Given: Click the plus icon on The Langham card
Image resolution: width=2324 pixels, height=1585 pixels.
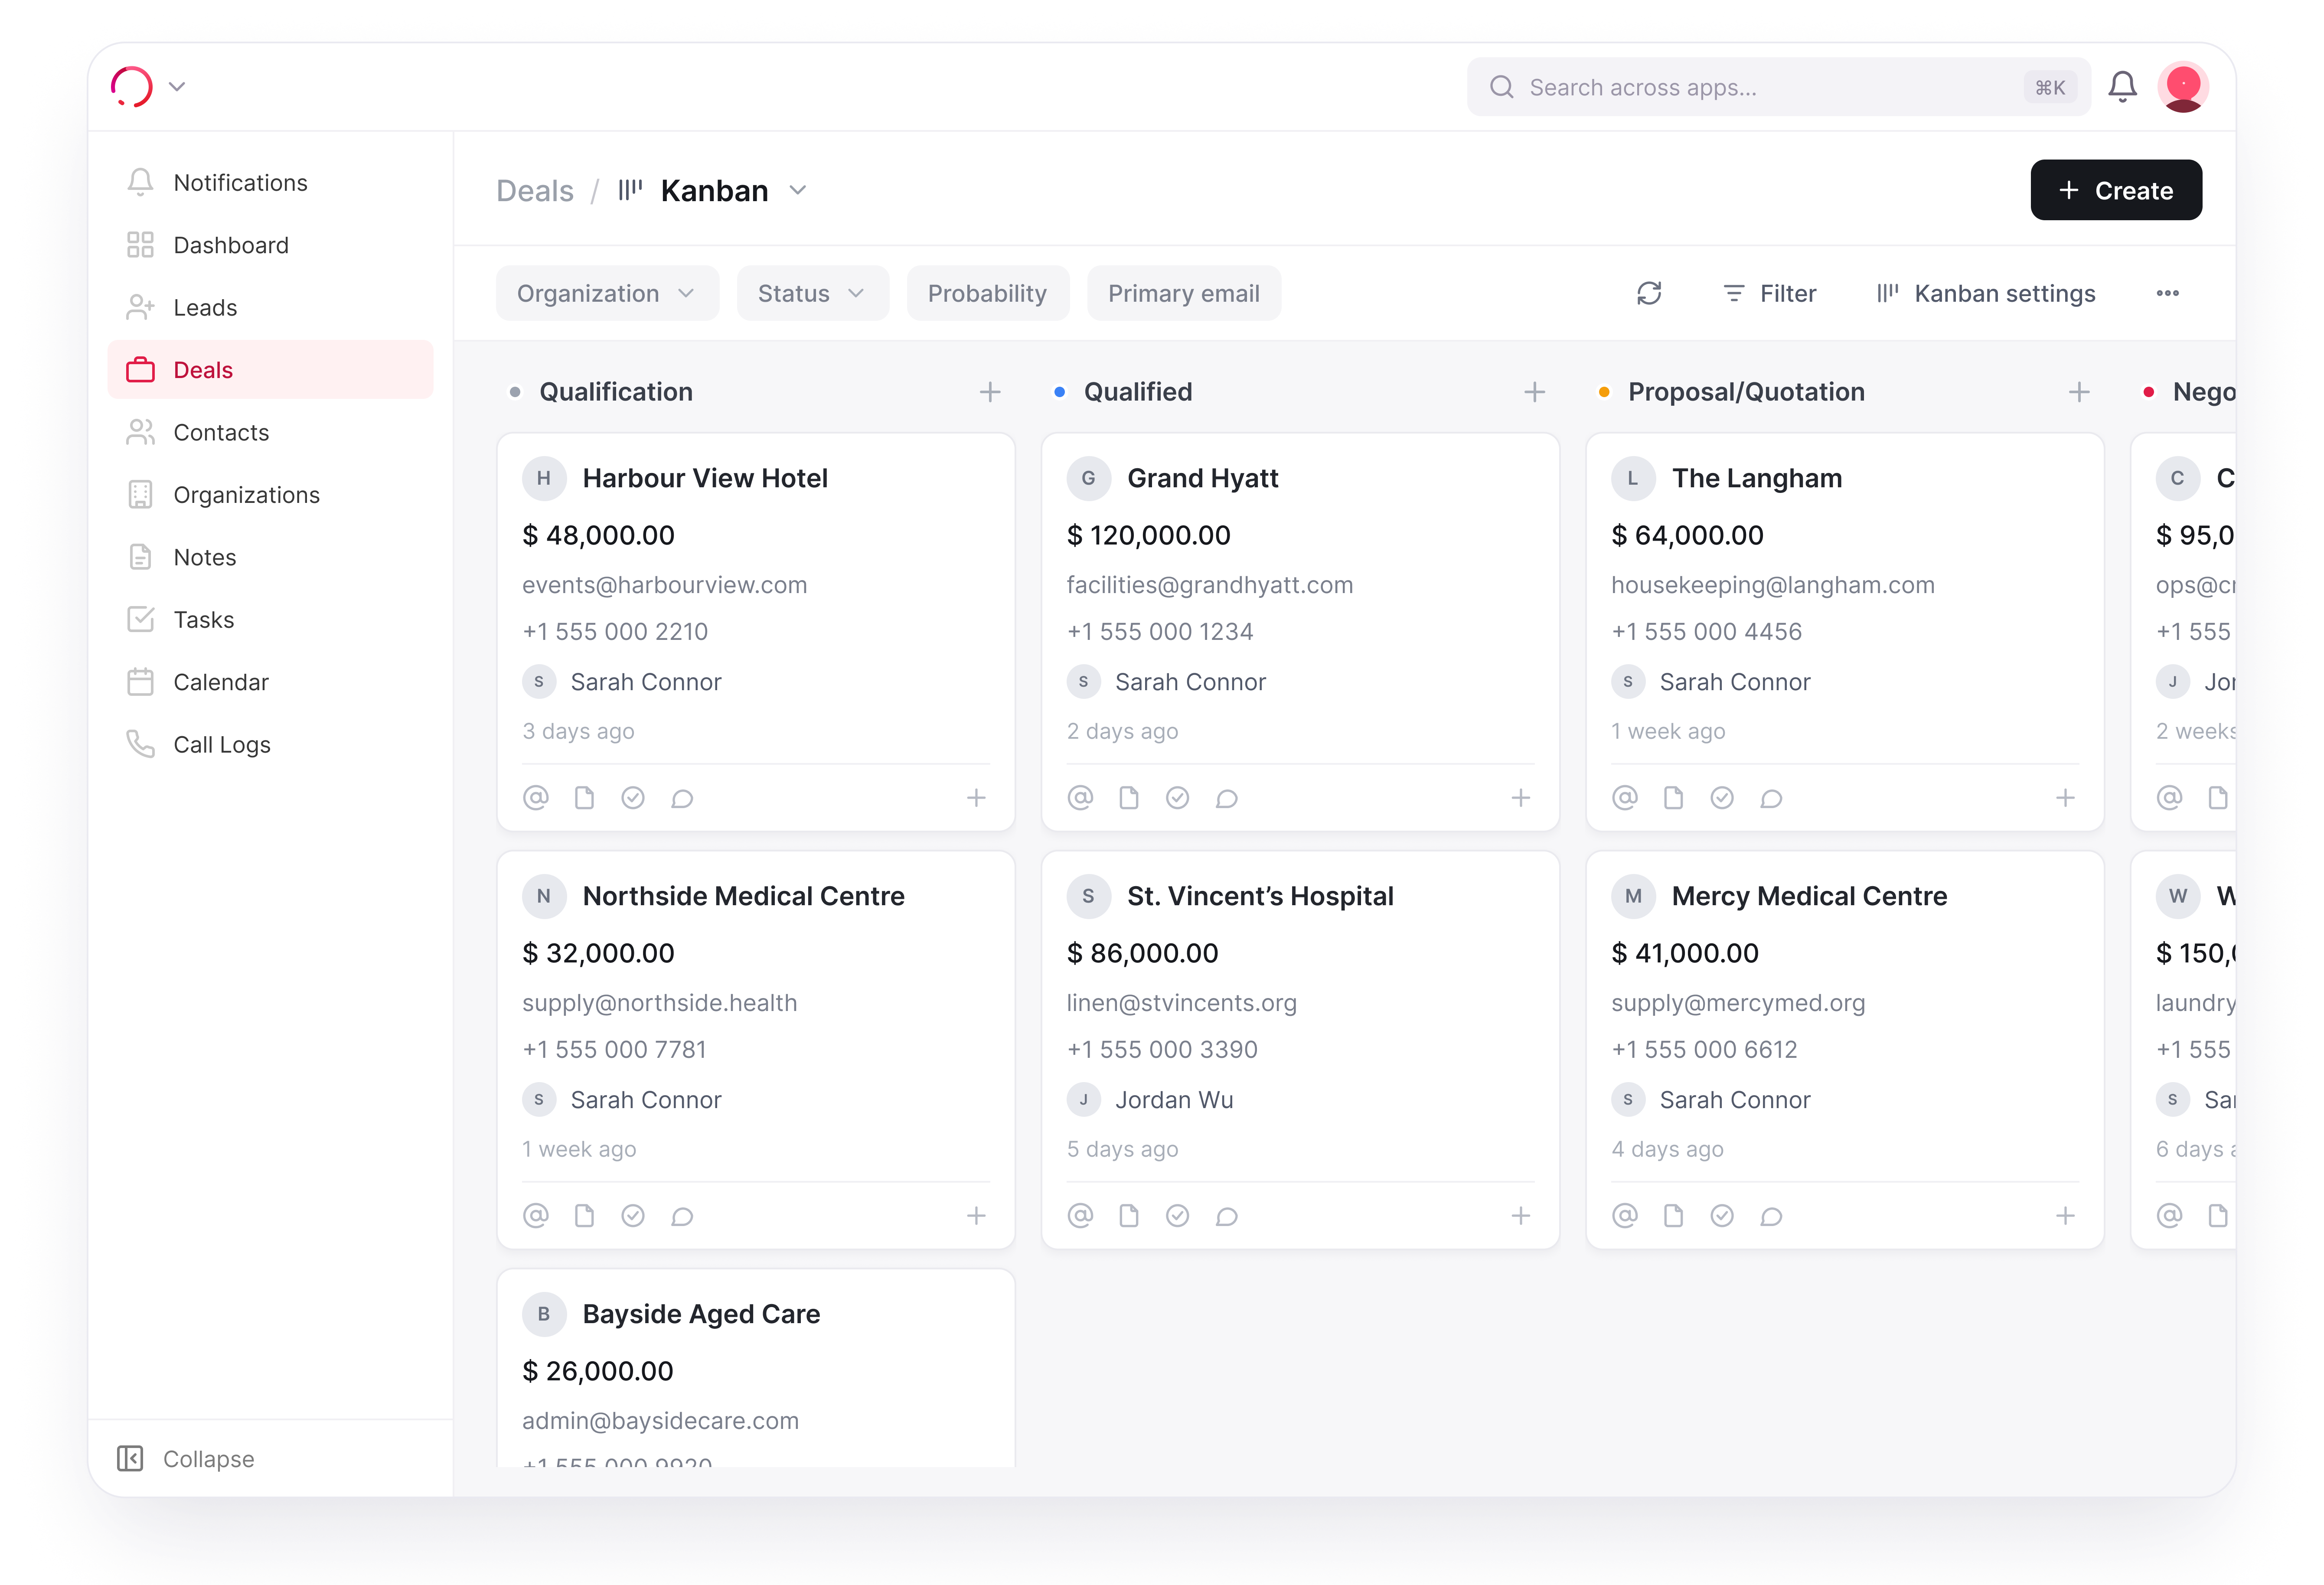Looking at the screenshot, I should 2065,798.
